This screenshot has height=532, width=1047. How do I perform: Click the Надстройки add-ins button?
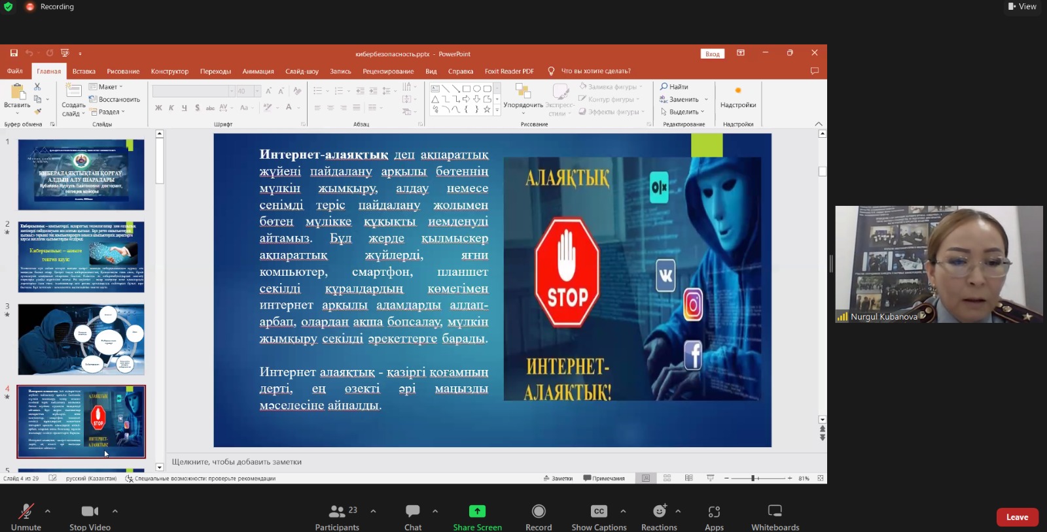738,98
